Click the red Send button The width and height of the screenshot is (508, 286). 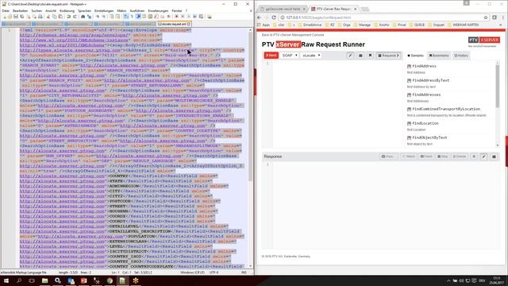tap(271, 56)
